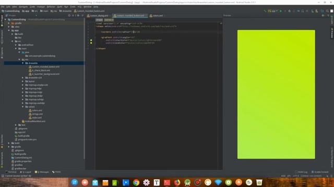The image size is (334, 187).
Task: Open the Event Log button
Action: [301, 172]
